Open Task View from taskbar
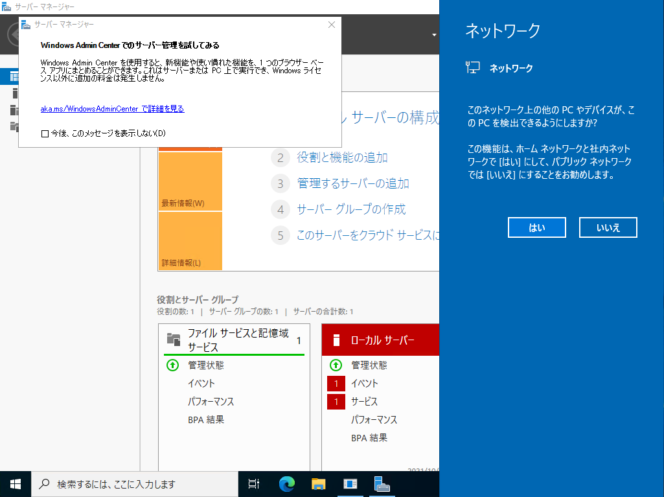The height and width of the screenshot is (497, 664). [x=254, y=484]
